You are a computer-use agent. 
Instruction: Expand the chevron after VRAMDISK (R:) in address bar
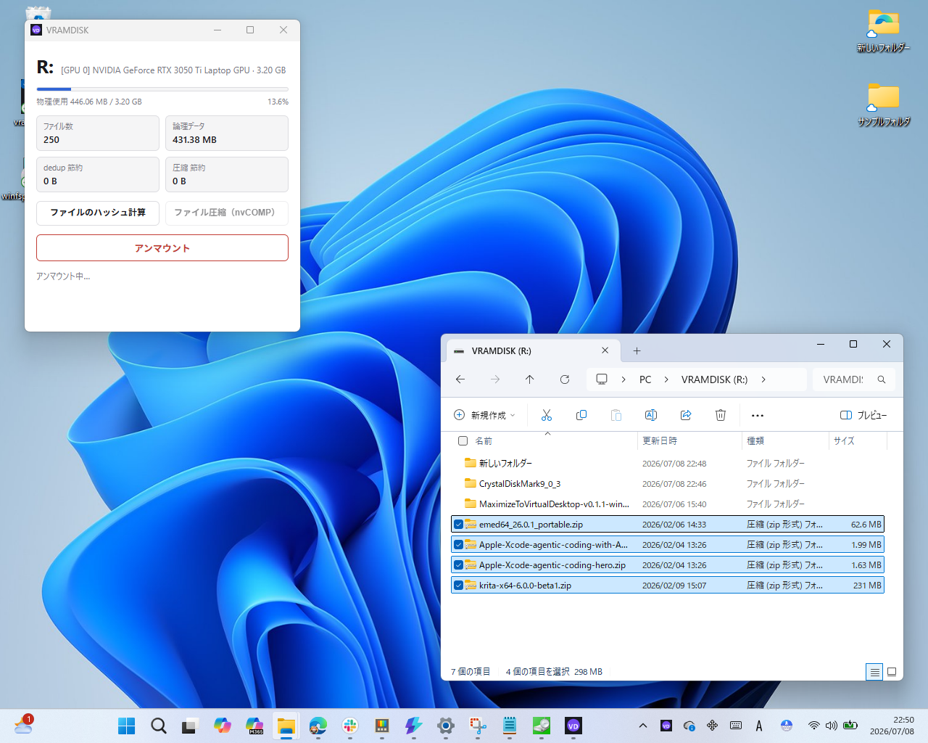click(763, 379)
